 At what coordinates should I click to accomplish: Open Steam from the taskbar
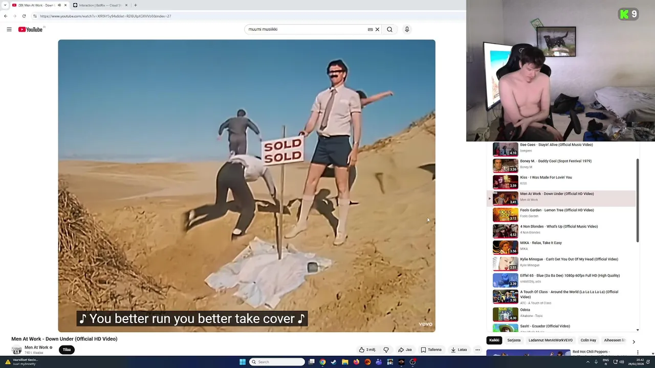[x=334, y=362]
